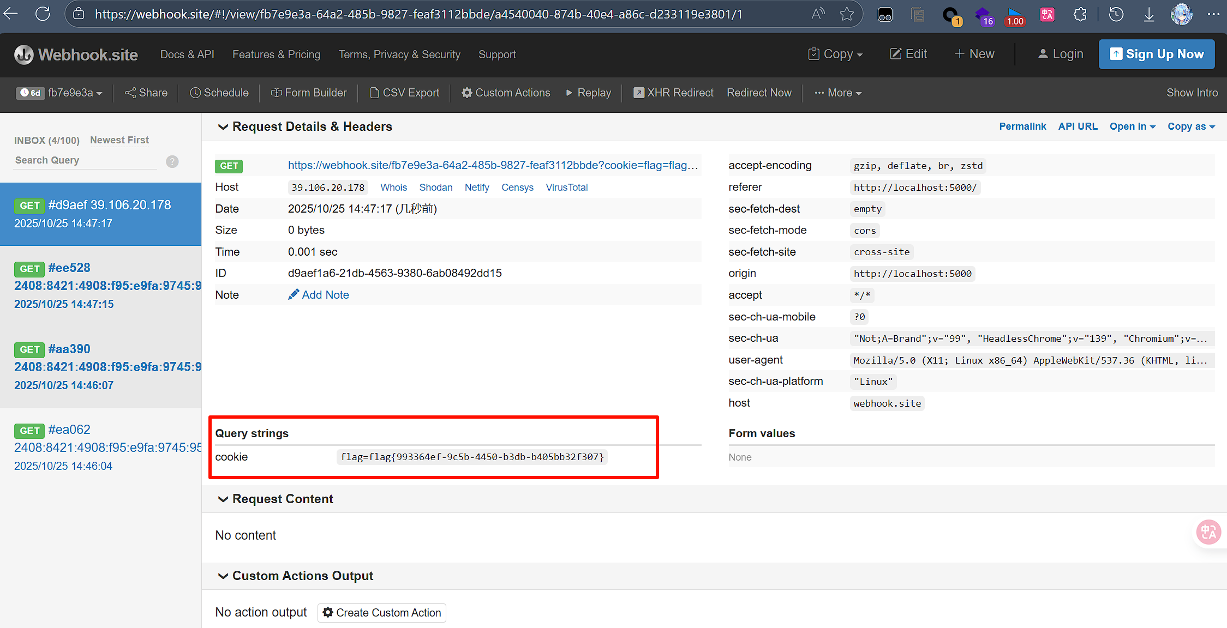Open the Copy as dropdown
The height and width of the screenshot is (628, 1227).
(1191, 126)
